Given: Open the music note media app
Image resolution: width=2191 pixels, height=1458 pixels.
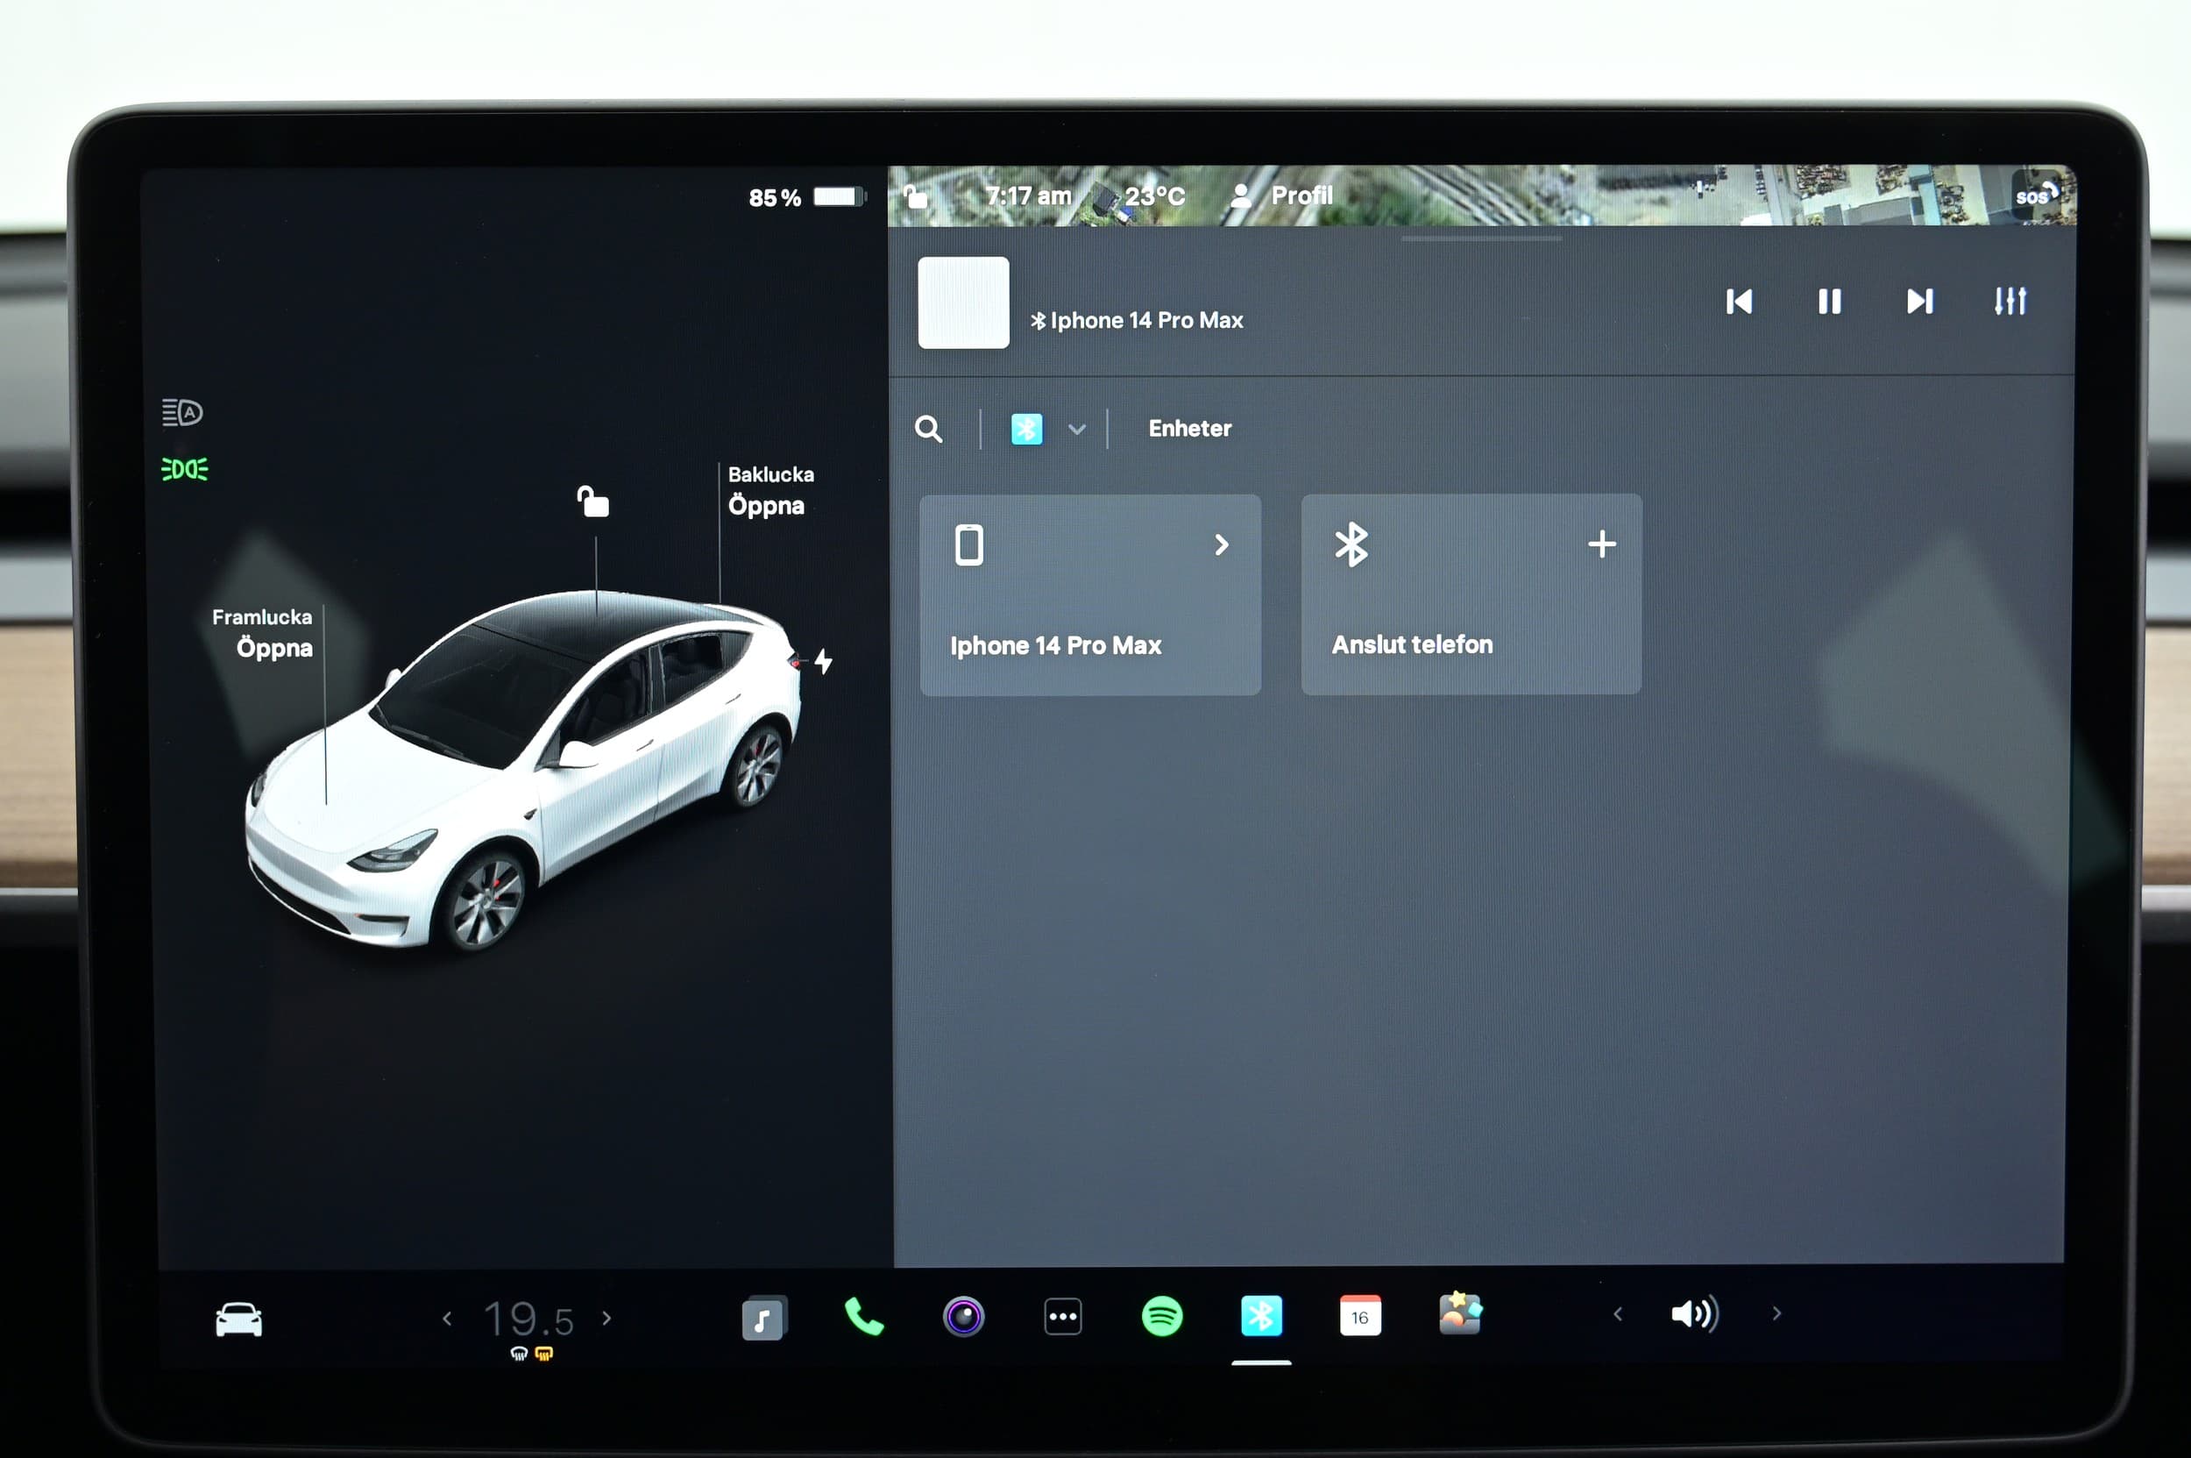Looking at the screenshot, I should pyautogui.click(x=763, y=1319).
